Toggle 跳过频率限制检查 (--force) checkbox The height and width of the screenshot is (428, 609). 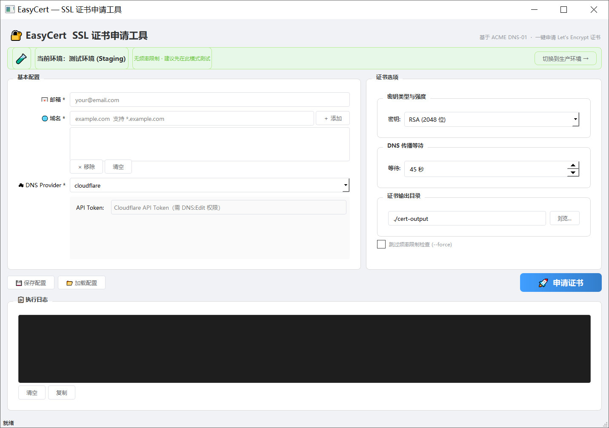coord(381,244)
